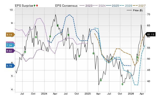Screen dimensions: 160x95
Task: Click the 40 label on right price axis
Action: pos(148,81)
